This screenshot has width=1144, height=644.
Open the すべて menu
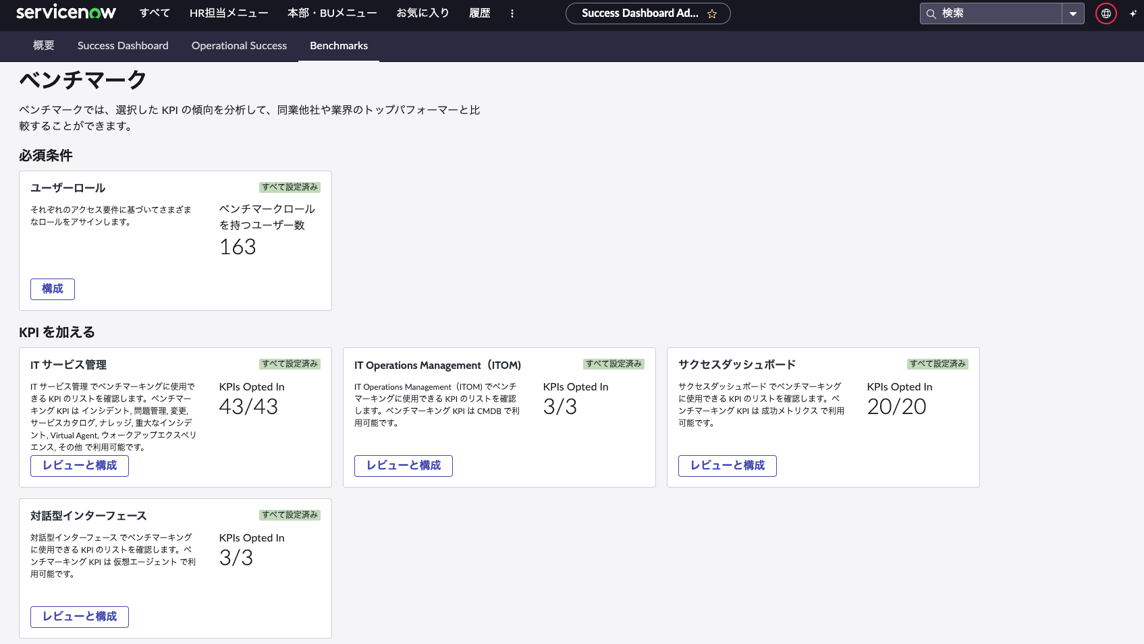click(x=155, y=13)
